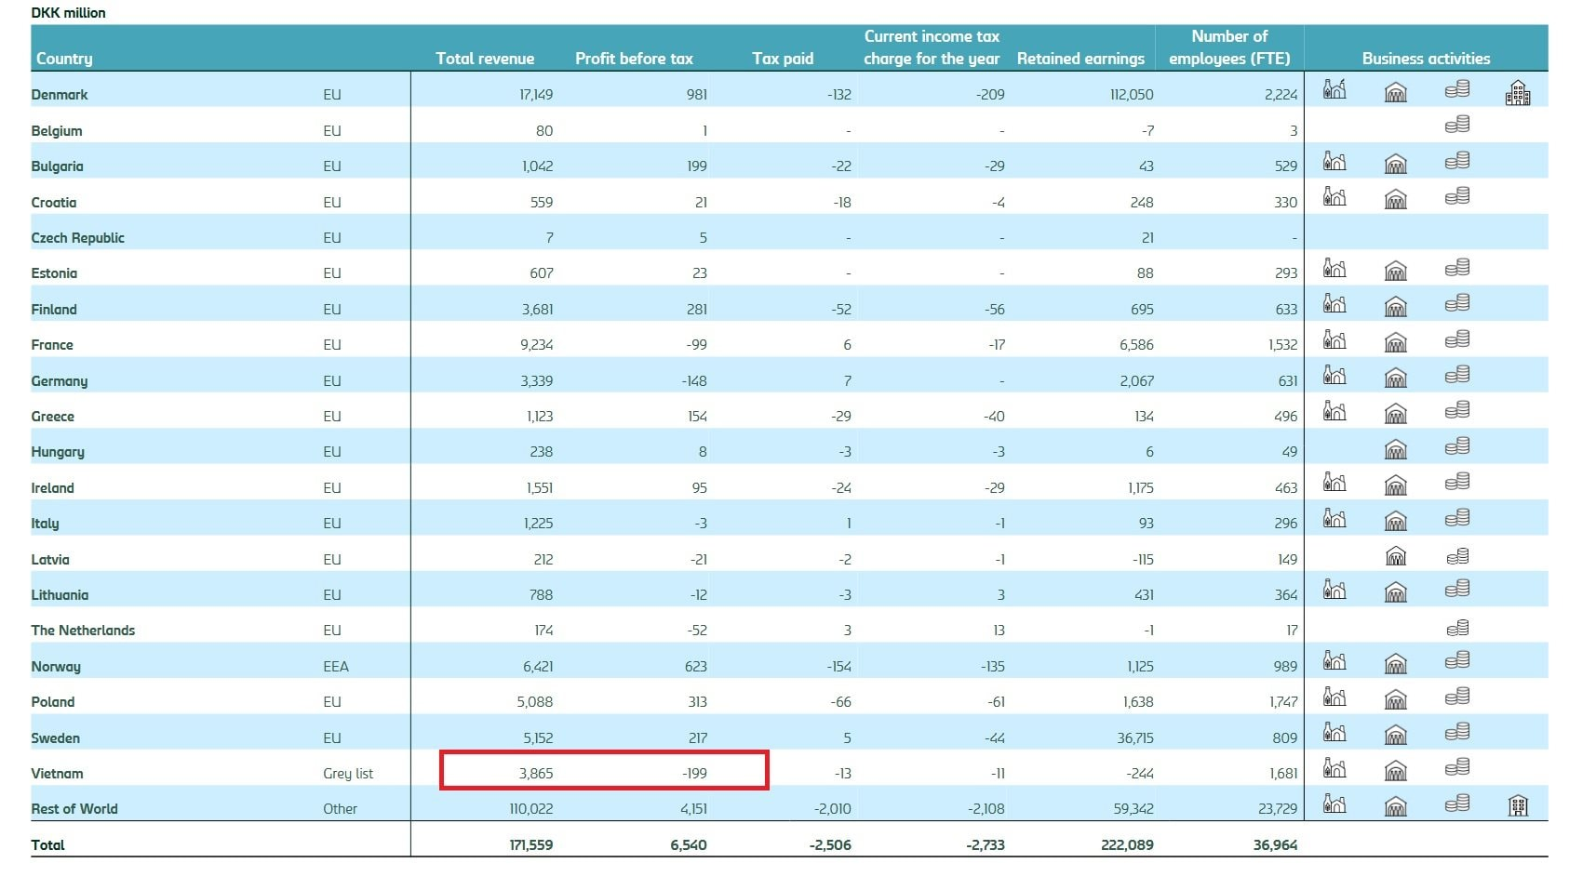Click the office building icon in Denmark row
Screen dimensions: 1596x890
1518,92
